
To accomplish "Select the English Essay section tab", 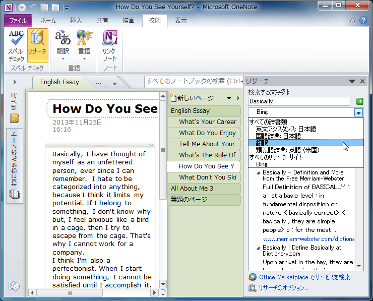I will [59, 82].
